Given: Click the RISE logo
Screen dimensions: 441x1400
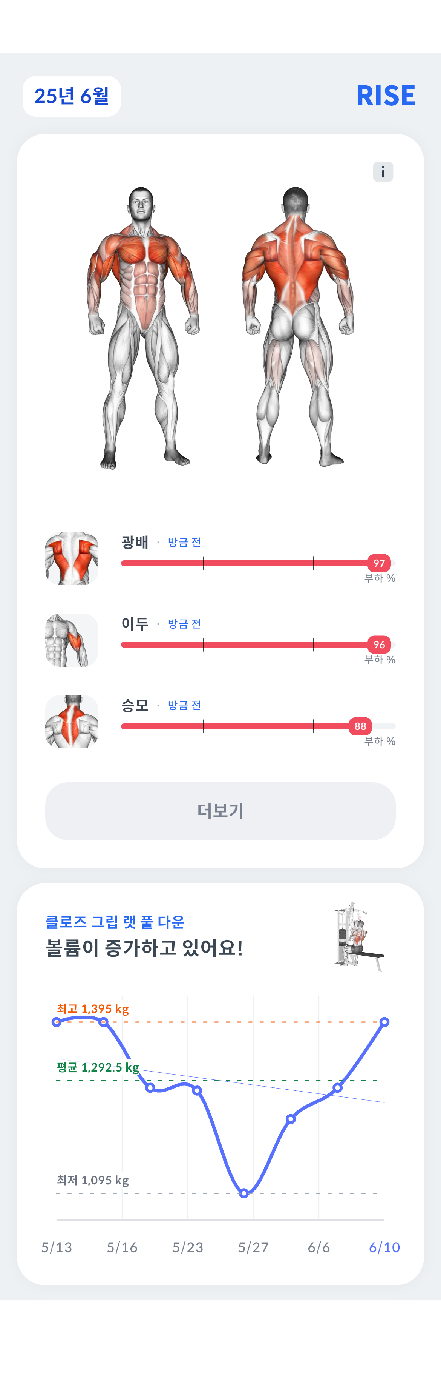Looking at the screenshot, I should pos(386,96).
